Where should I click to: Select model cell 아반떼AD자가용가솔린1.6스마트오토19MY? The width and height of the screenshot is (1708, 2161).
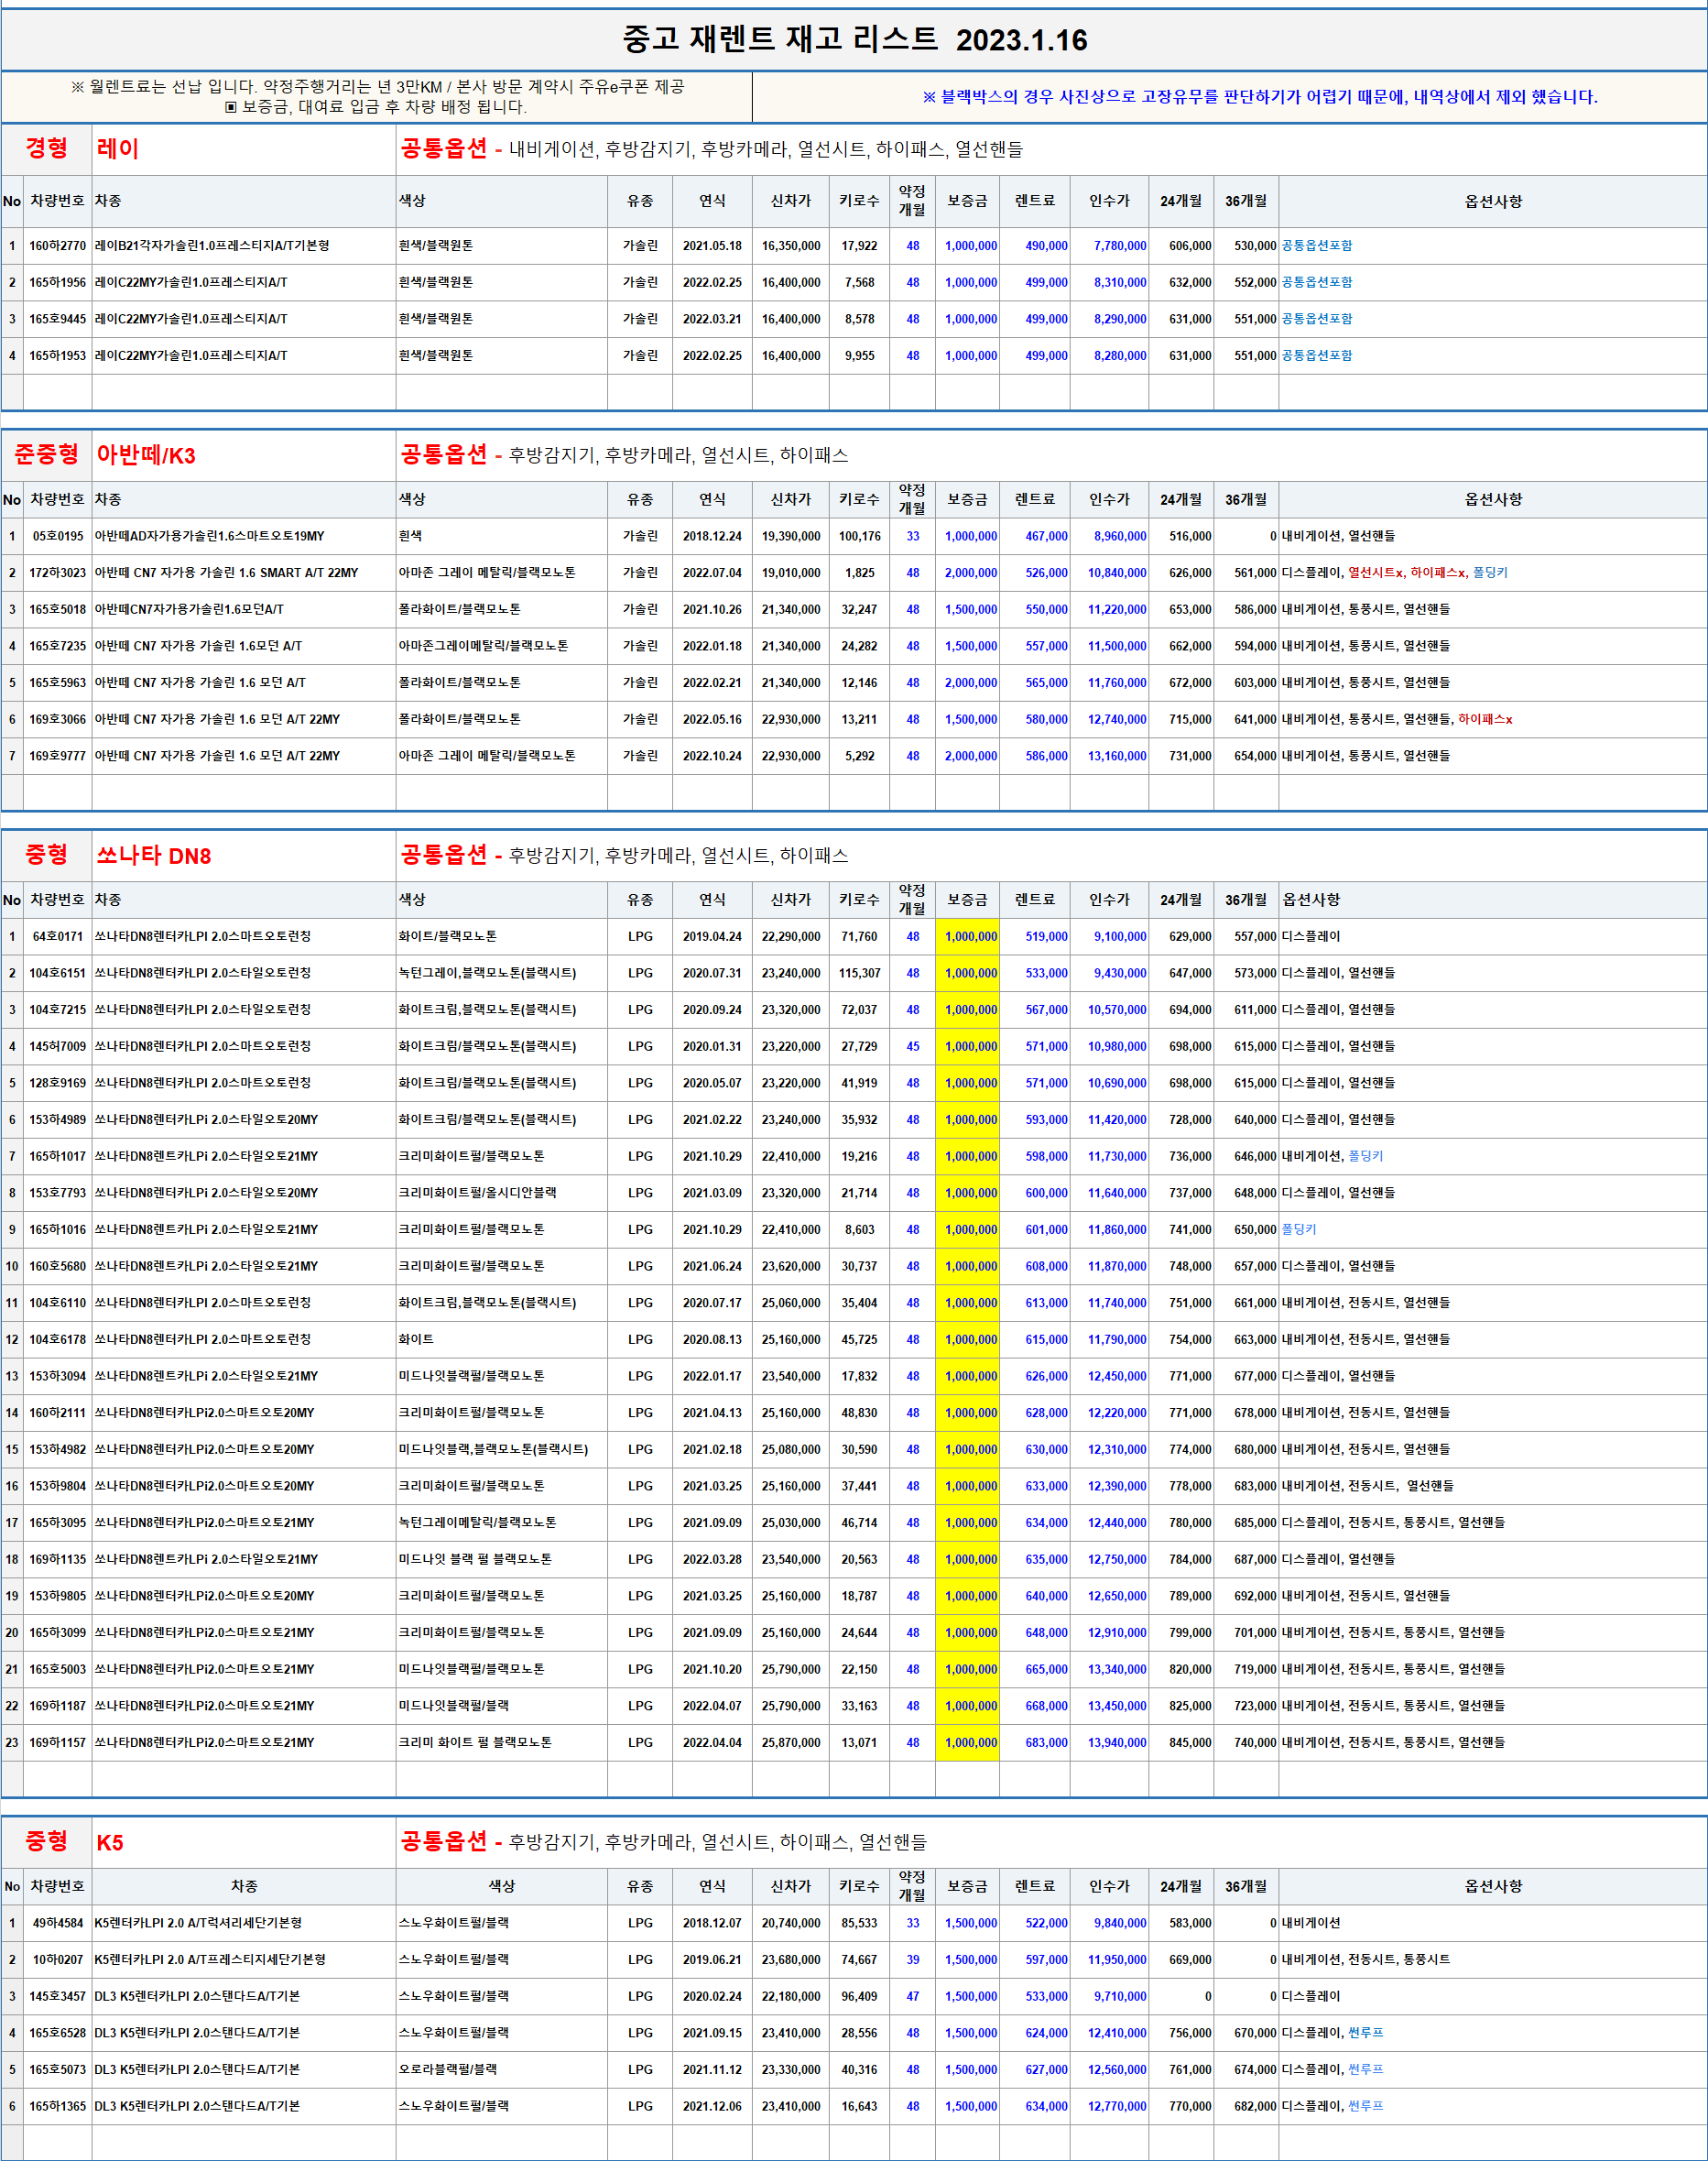pos(244,536)
